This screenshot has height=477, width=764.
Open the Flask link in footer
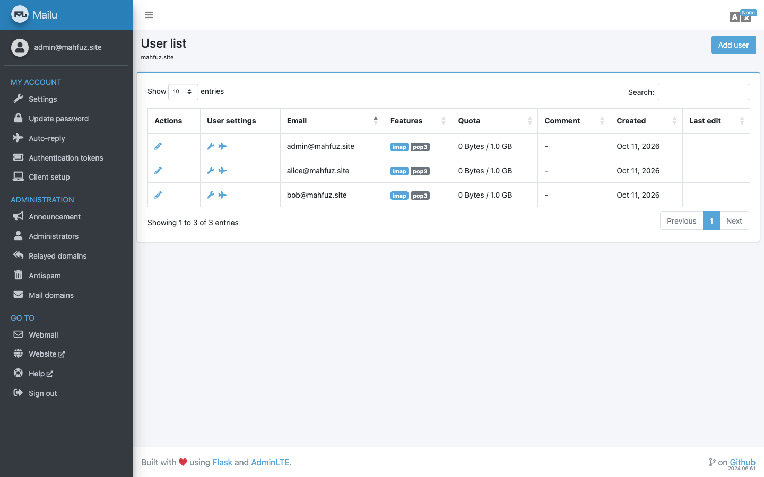point(222,462)
